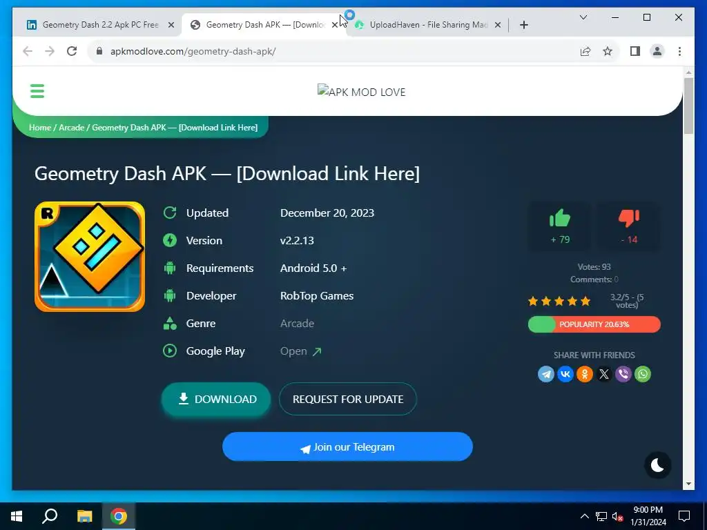Click the browser forward arrow
Image resolution: width=707 pixels, height=530 pixels.
click(x=50, y=51)
